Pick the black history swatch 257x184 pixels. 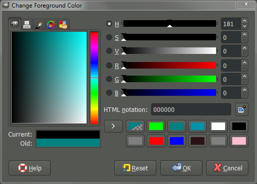pyautogui.click(x=239, y=127)
